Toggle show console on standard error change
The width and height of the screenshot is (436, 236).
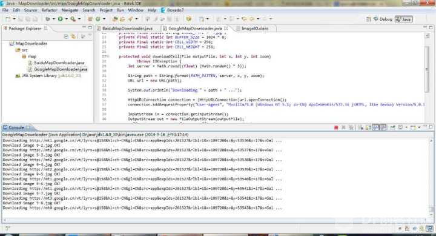click(x=383, y=127)
